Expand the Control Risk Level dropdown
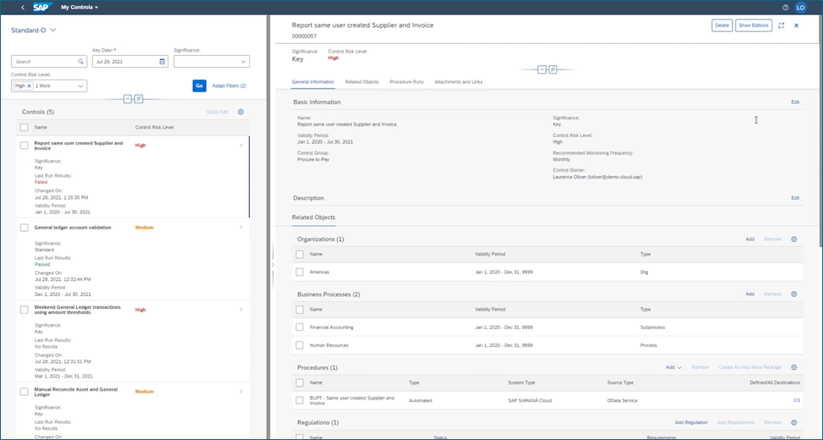The width and height of the screenshot is (823, 440). (80, 86)
